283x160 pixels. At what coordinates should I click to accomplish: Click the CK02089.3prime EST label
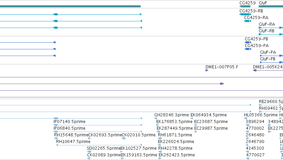[x=104, y=155]
